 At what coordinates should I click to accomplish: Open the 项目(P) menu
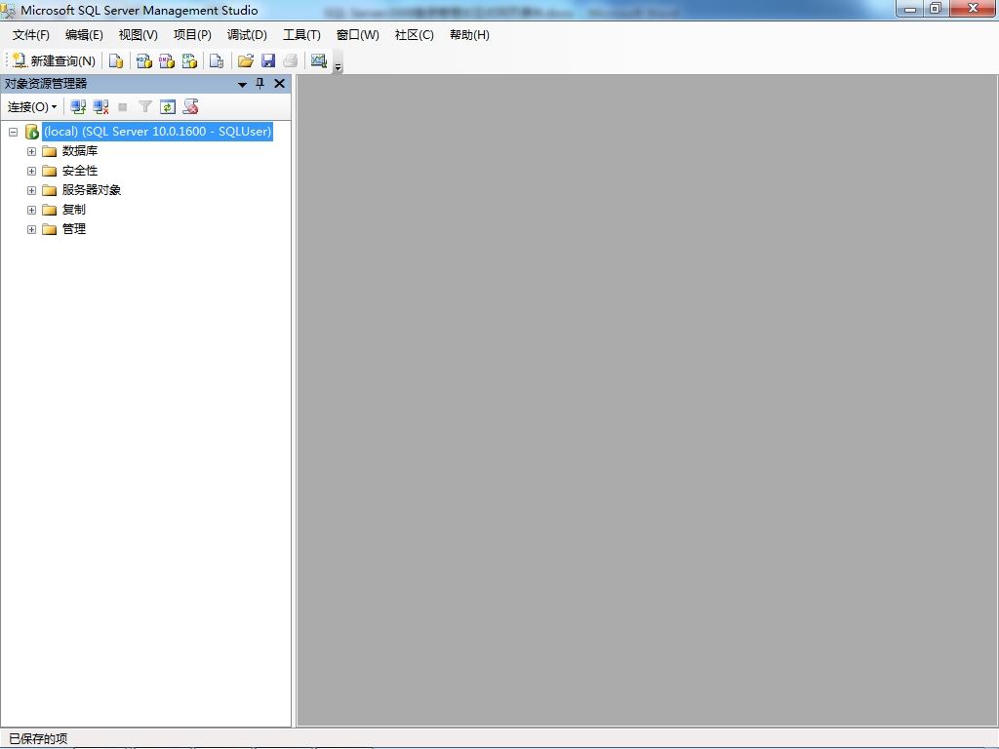[x=192, y=35]
